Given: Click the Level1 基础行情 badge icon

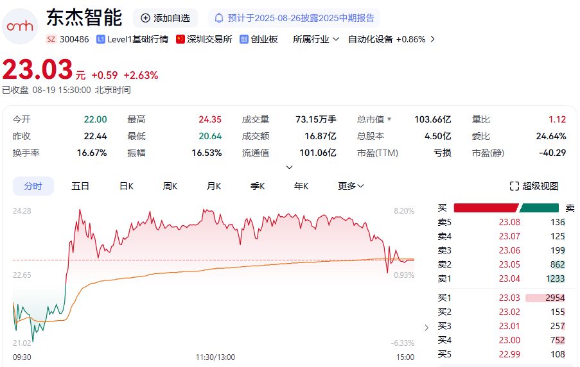Looking at the screenshot, I should tap(101, 39).
